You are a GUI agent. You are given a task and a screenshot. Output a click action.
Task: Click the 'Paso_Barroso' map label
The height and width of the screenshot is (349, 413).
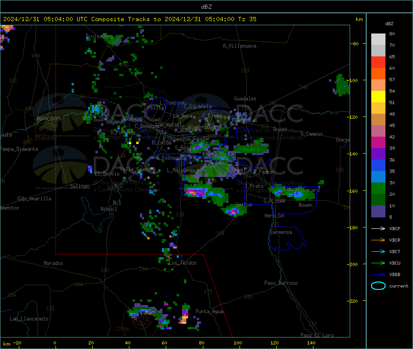(281, 283)
